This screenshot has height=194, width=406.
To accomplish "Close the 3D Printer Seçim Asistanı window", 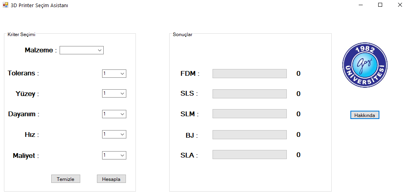I will (399, 5).
